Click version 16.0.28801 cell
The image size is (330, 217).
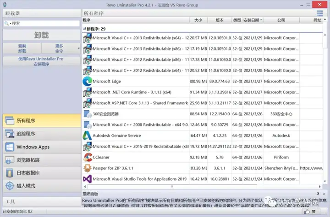pyautogui.click(x=220, y=179)
